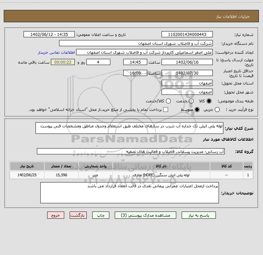Click تاریخ نیاز column header
The width and height of the screenshot is (263, 255).
(x=27, y=166)
